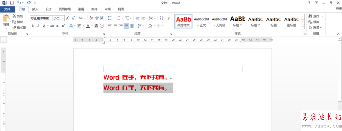Open Asian layout icon

tap(151, 18)
